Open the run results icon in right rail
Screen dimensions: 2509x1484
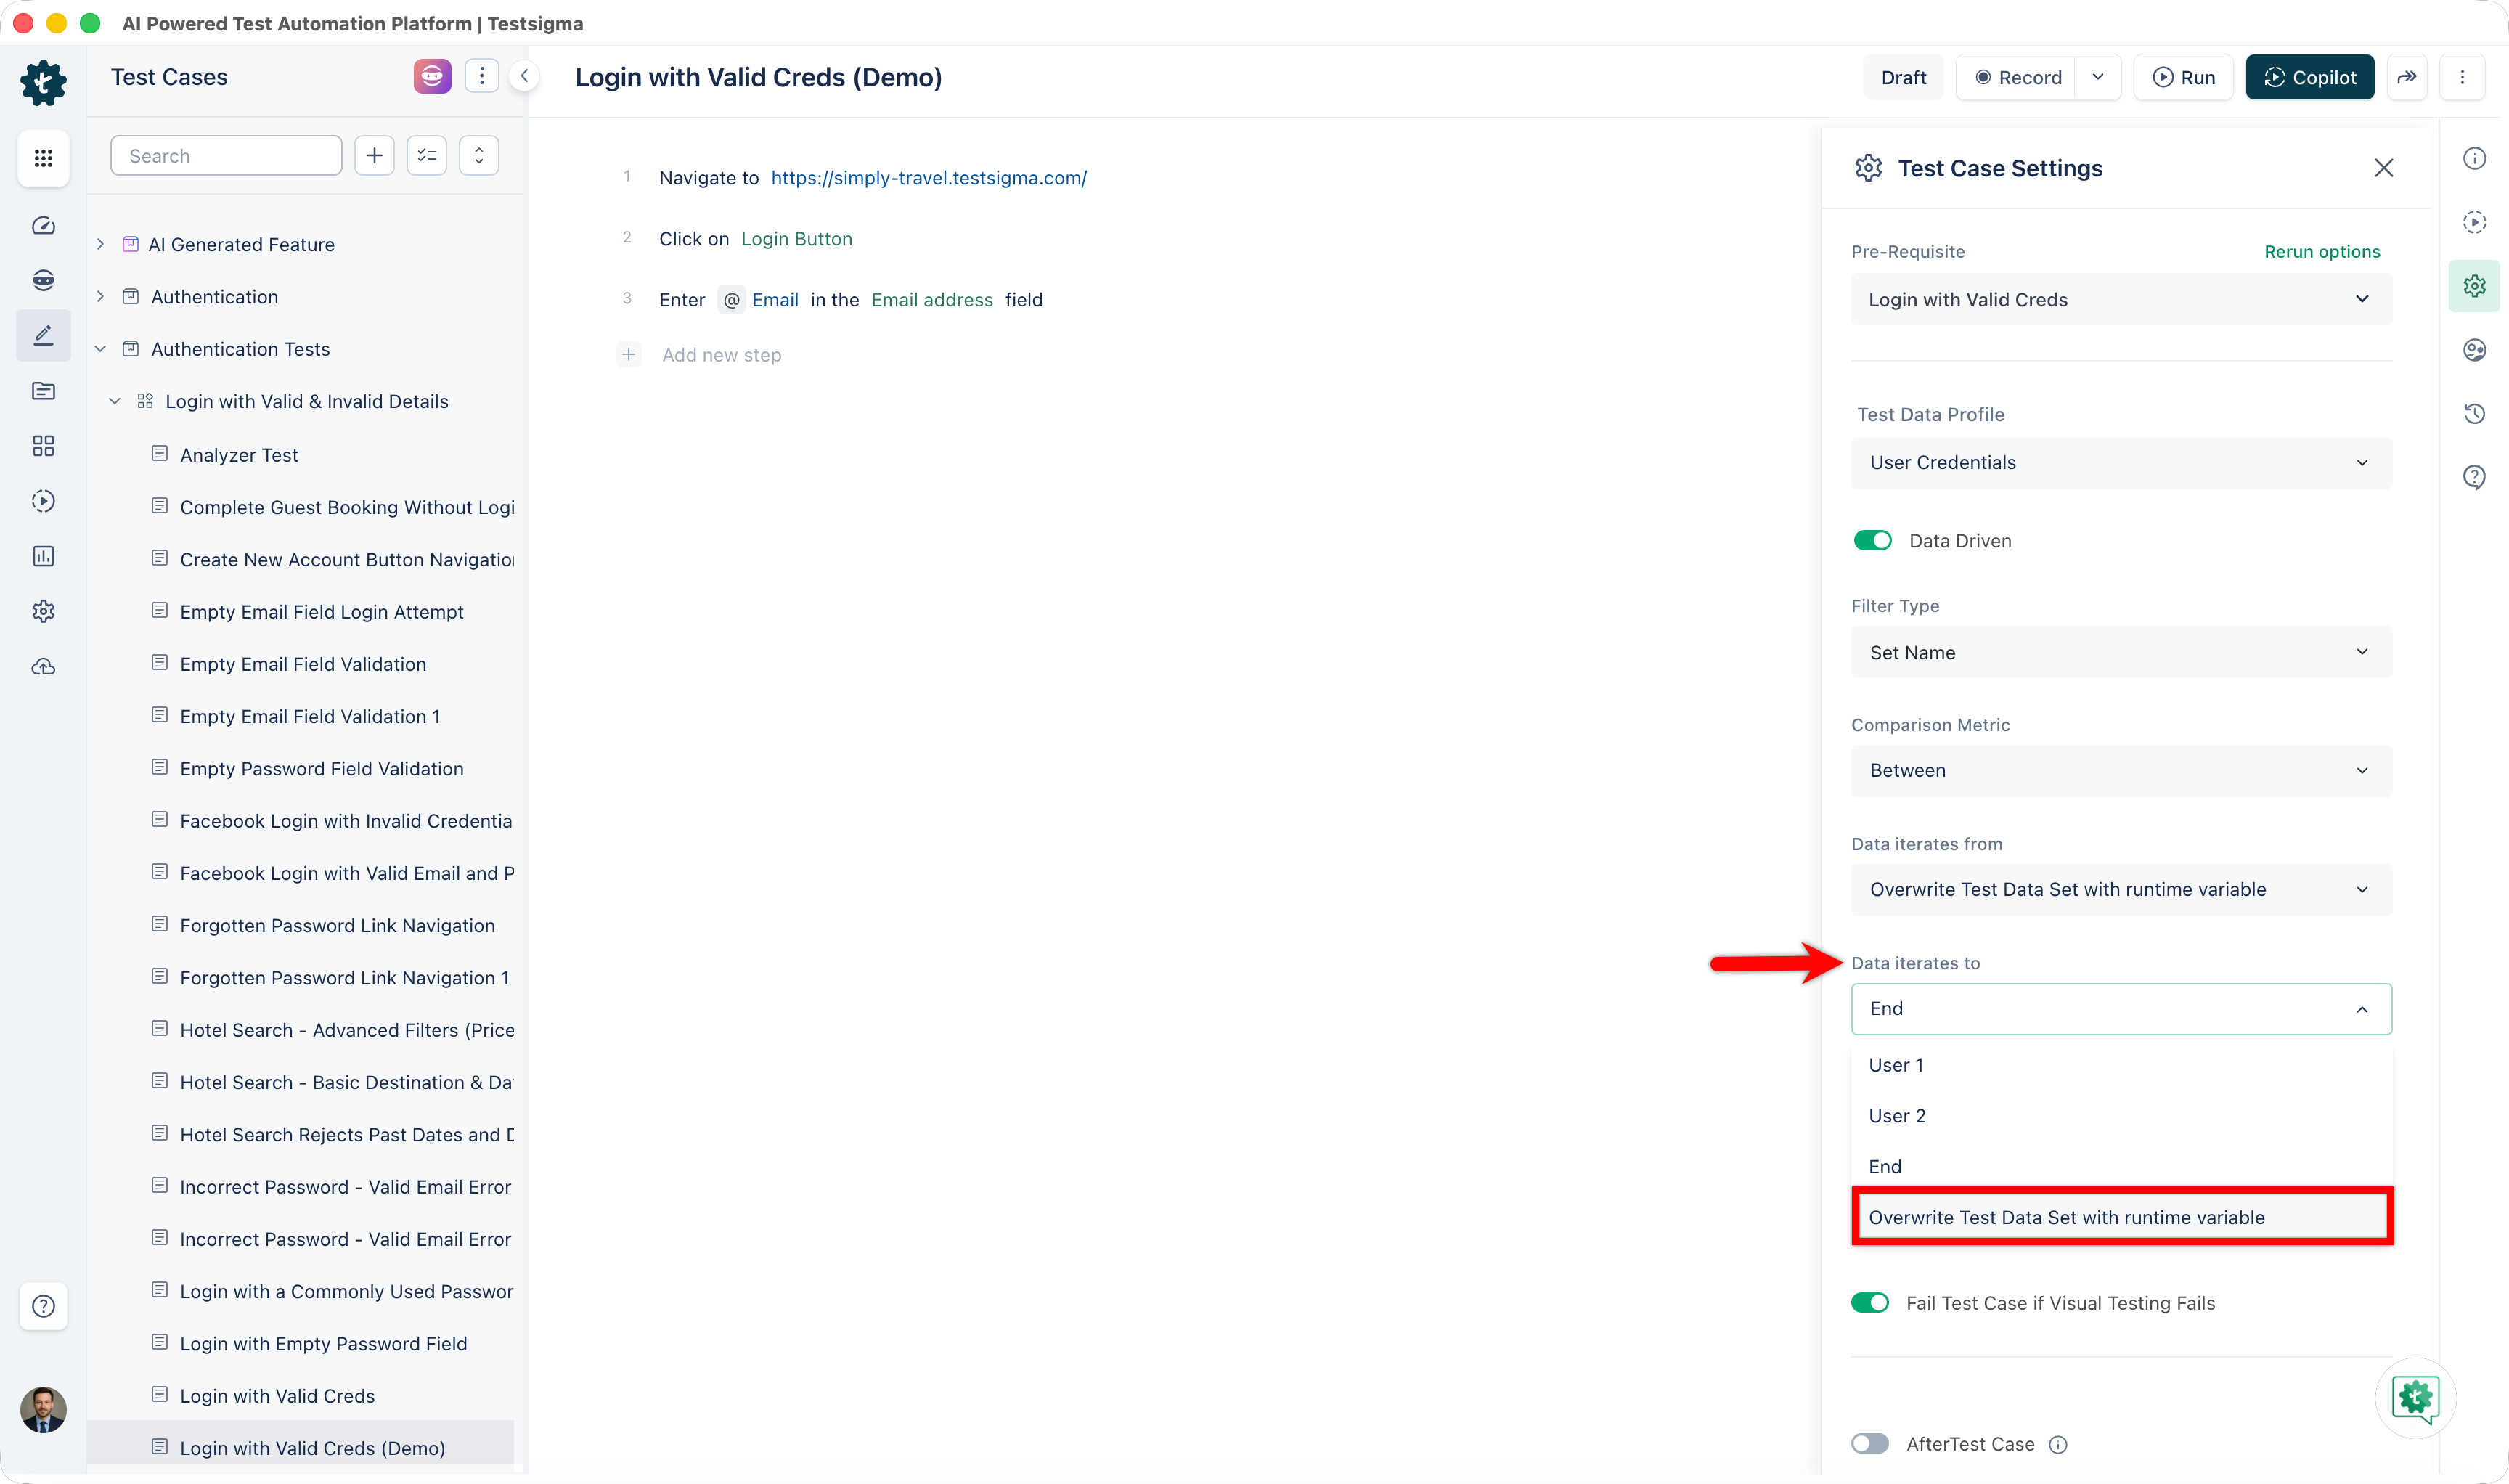point(2475,222)
